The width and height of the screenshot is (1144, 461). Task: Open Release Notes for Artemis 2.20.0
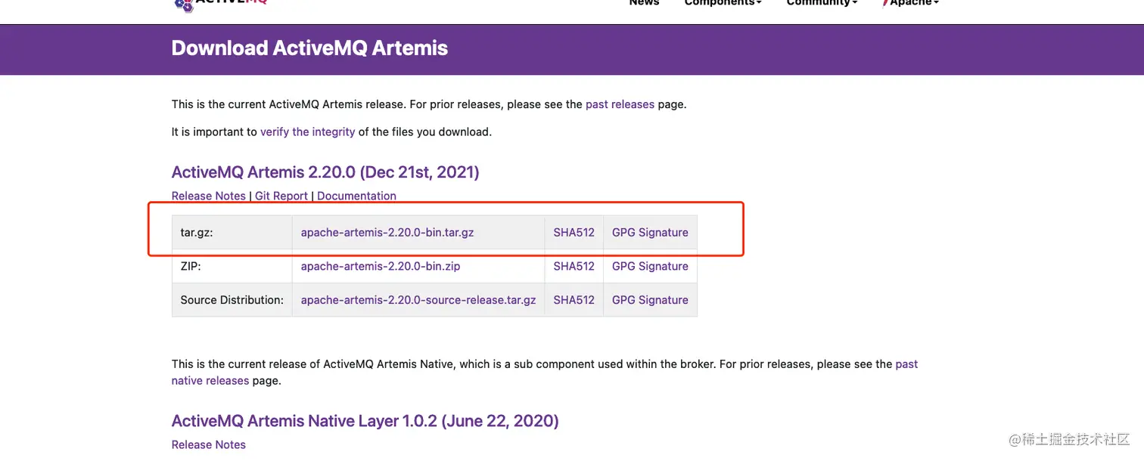coord(209,196)
